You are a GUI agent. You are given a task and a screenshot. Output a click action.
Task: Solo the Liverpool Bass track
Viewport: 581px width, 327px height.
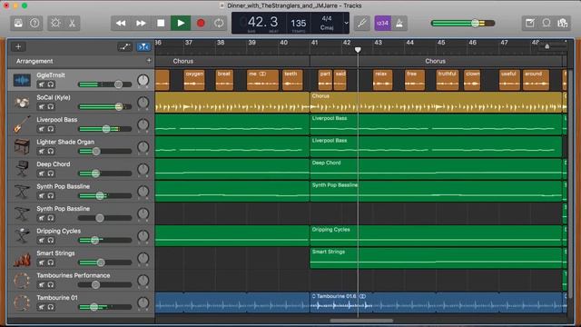point(51,129)
